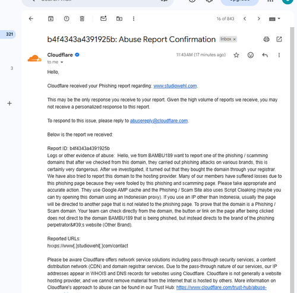Mark the email as unread

pos(103,18)
